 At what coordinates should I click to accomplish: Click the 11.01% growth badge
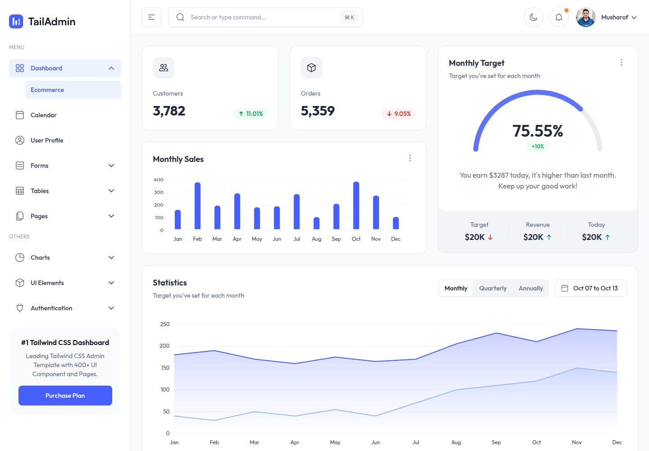click(x=251, y=114)
